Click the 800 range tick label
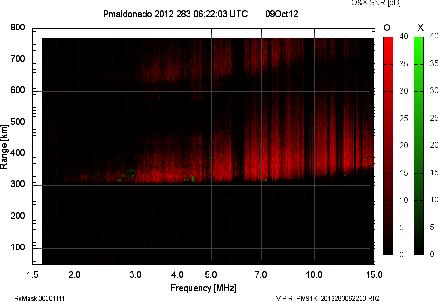The image size is (438, 302). tap(18, 28)
